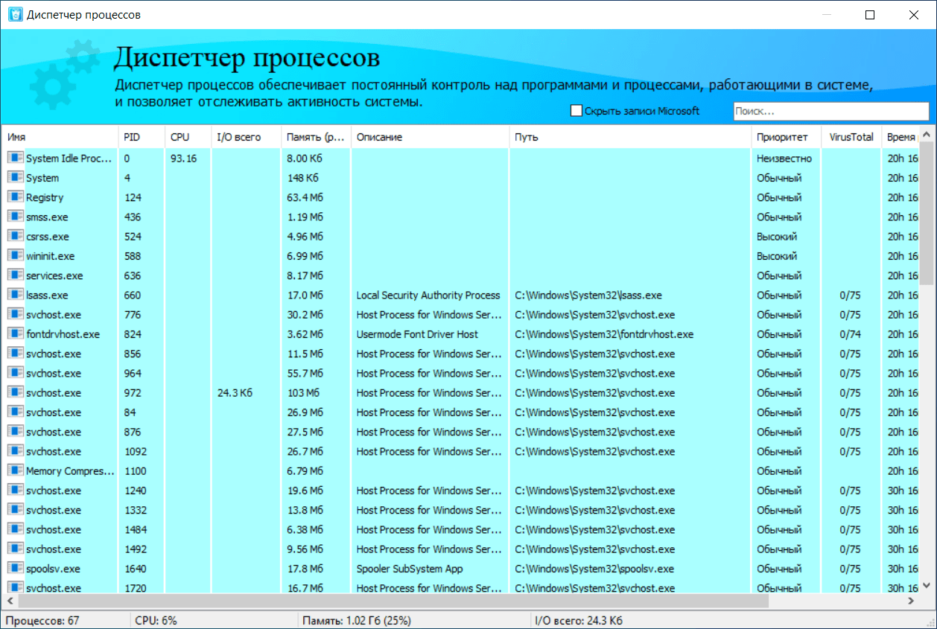This screenshot has width=937, height=629.
Task: Click memory value 103 Мб
Action: [303, 393]
